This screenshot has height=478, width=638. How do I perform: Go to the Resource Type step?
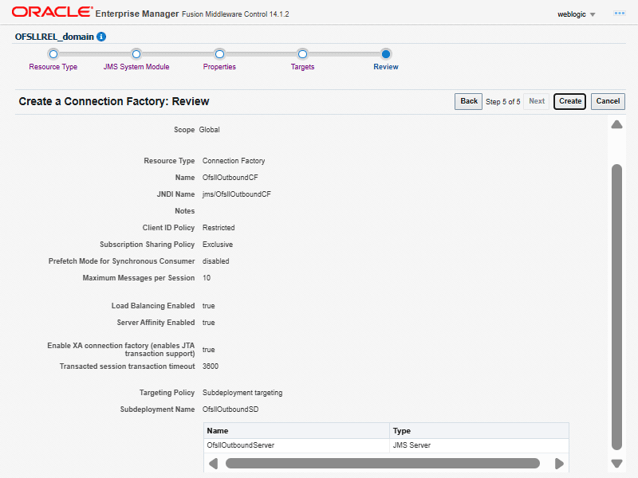53,67
